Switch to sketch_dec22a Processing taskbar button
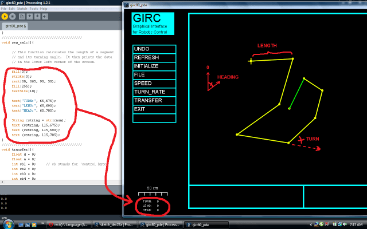This screenshot has width=367, height=229. [x=114, y=225]
